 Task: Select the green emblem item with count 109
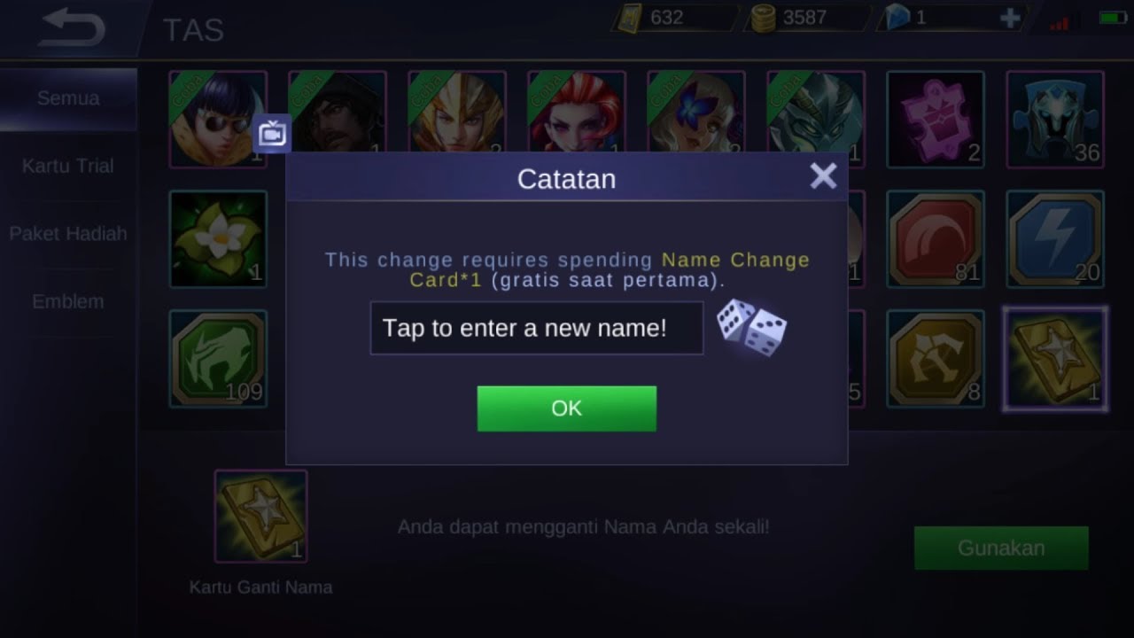218,358
